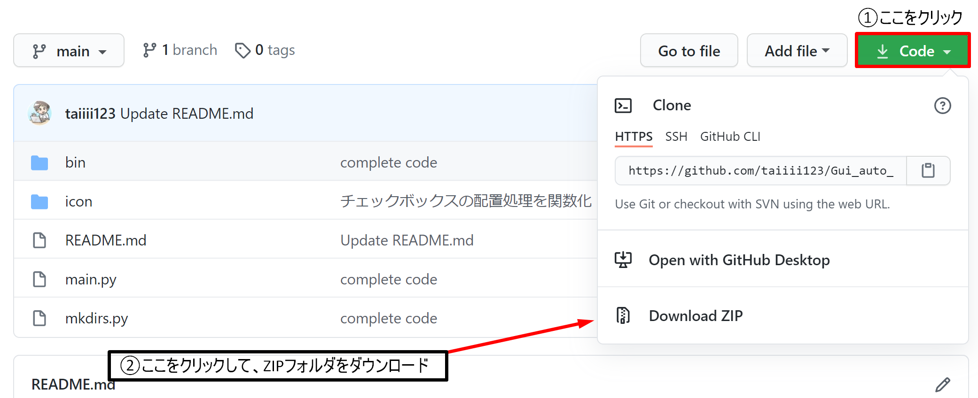Screen dimensions: 978x398
Task: Click the 1 branch link
Action: [180, 50]
